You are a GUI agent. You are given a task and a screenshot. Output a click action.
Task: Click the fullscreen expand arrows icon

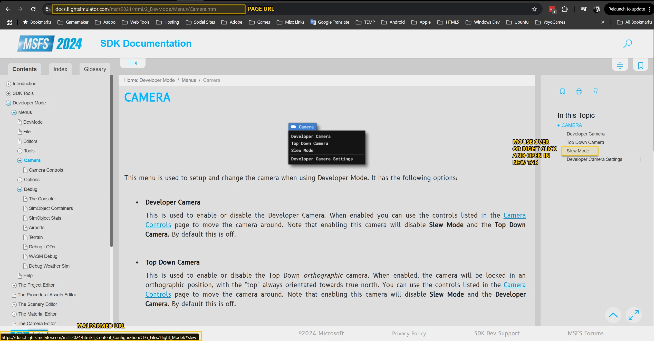point(633,315)
